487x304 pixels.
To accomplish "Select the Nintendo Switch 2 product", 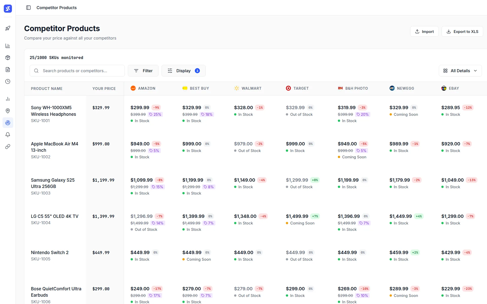I will click(50, 253).
